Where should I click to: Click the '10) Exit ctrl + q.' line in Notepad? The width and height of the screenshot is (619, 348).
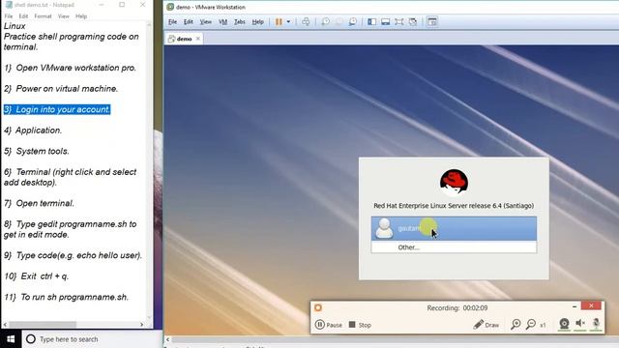pyautogui.click(x=37, y=276)
